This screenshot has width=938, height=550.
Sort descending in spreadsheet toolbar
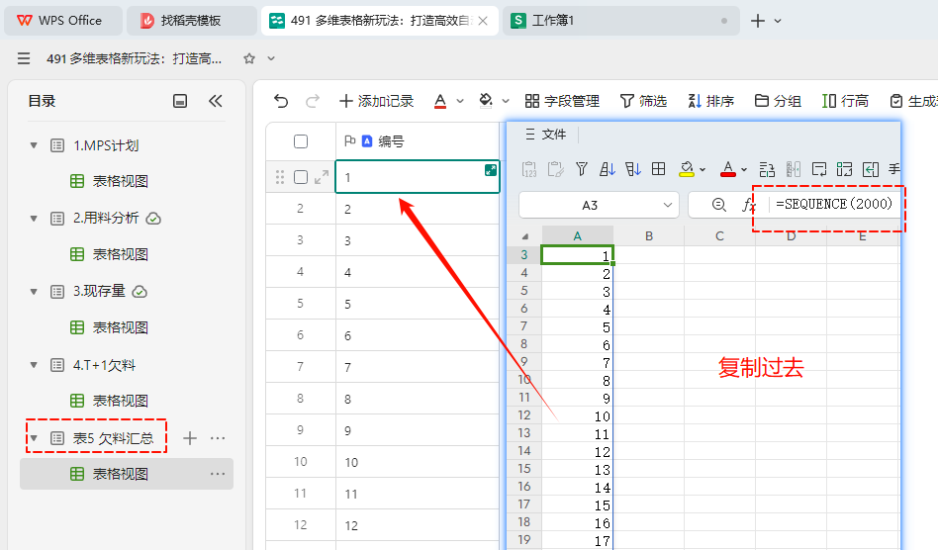pyautogui.click(x=633, y=170)
